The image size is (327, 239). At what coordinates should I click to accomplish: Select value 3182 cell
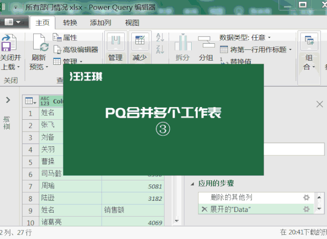tap(133, 198)
